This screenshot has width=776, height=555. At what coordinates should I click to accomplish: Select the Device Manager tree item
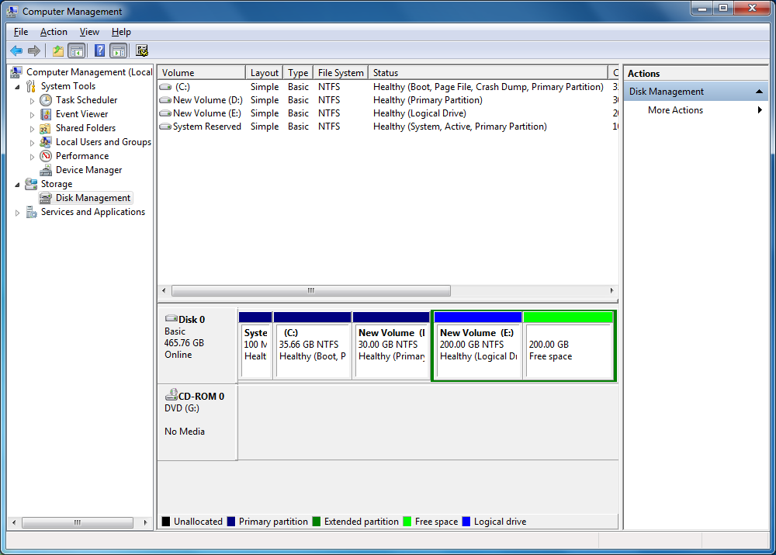pos(88,170)
